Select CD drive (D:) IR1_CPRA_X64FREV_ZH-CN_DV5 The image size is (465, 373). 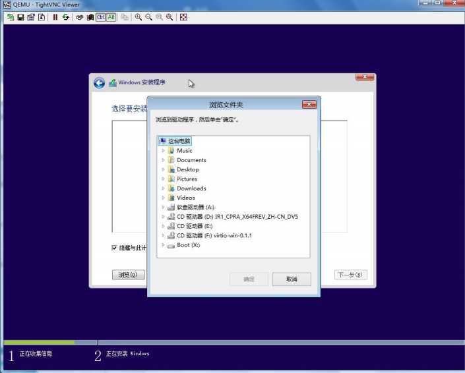(237, 217)
